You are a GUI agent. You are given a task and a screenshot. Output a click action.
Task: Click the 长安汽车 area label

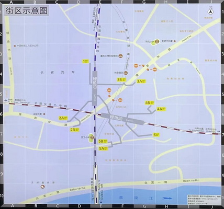point(58,73)
